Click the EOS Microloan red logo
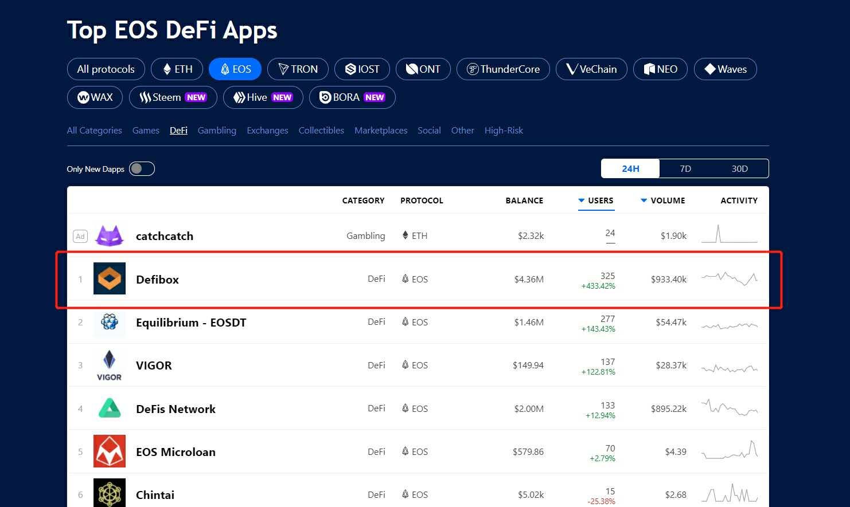This screenshot has width=850, height=507. point(110,451)
